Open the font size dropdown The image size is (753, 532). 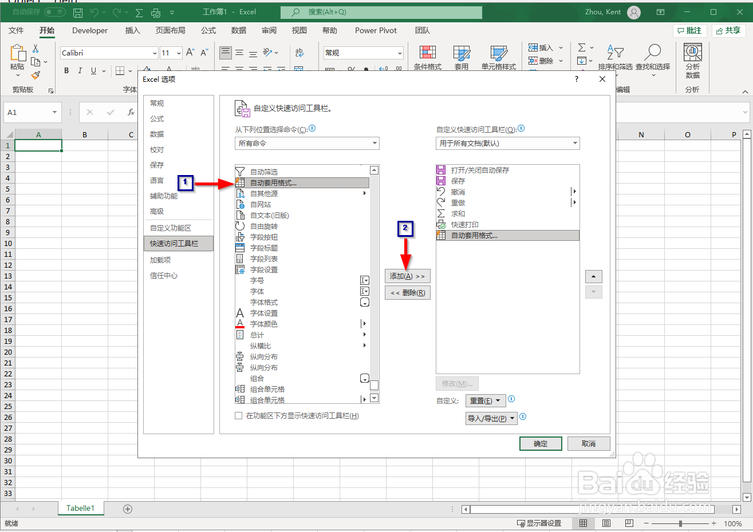click(179, 53)
